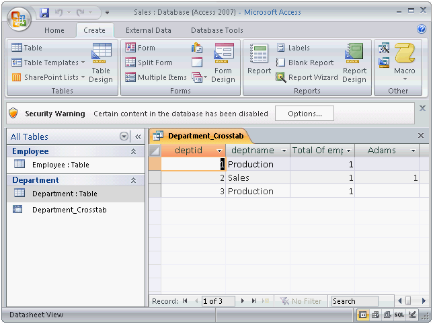Click the Office button logo
The image size is (433, 324).
click(x=19, y=19)
